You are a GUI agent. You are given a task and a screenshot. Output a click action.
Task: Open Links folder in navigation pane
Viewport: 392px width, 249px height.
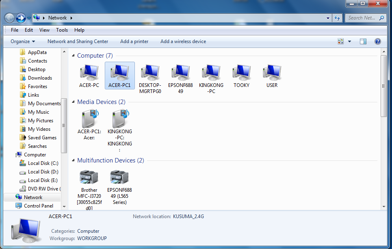coord(30,95)
